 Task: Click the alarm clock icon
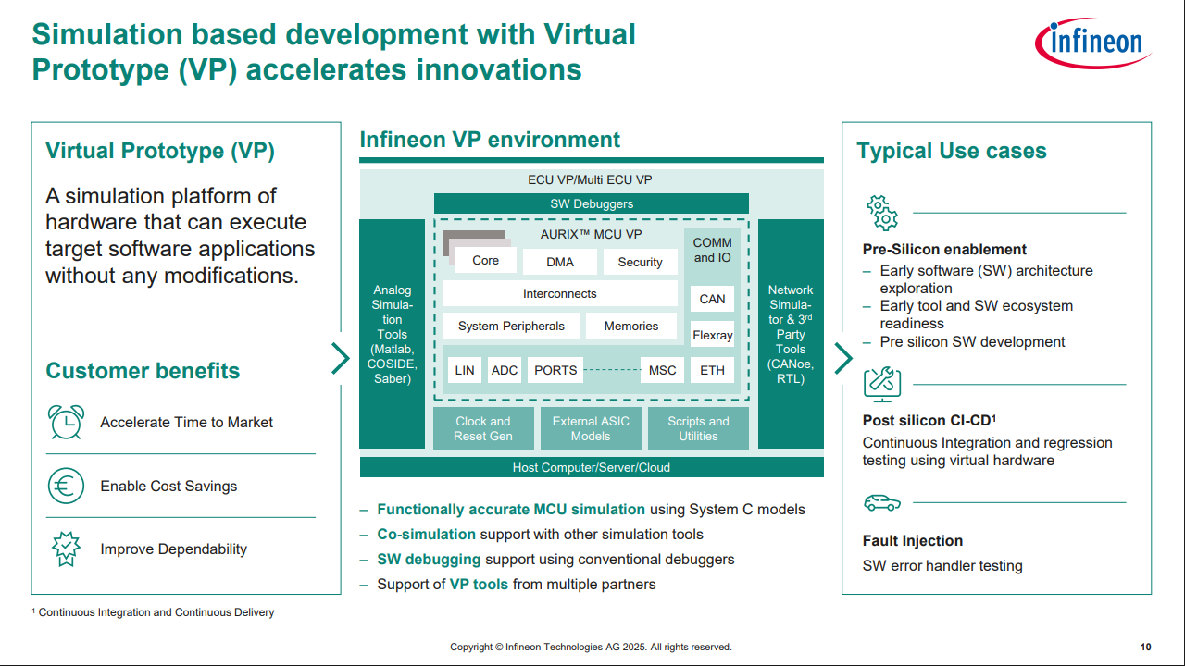click(66, 422)
